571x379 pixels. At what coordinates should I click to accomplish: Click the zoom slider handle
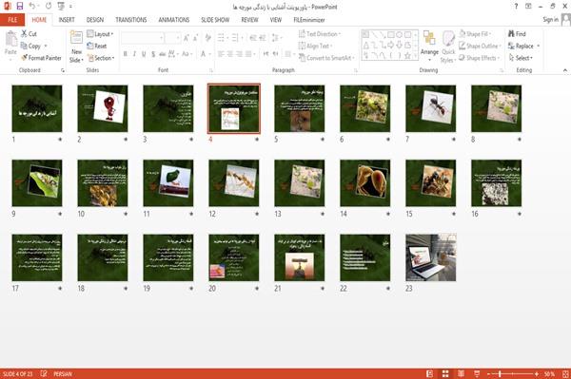[x=500, y=373]
